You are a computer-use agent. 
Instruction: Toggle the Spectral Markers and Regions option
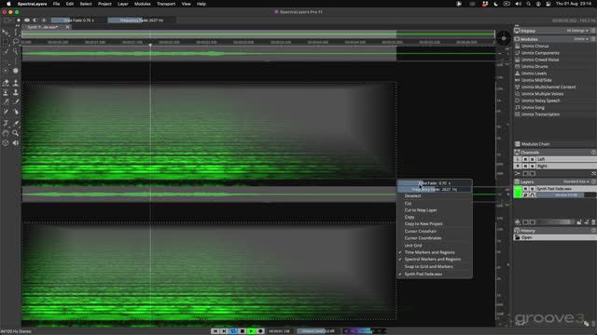(435, 260)
